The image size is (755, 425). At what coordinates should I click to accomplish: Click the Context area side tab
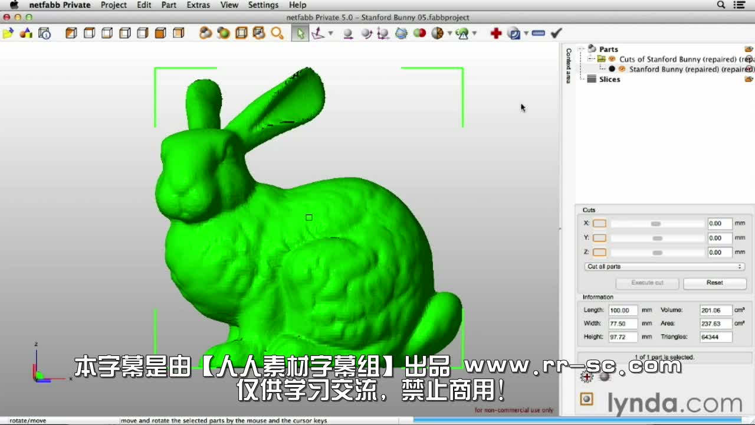[569, 66]
